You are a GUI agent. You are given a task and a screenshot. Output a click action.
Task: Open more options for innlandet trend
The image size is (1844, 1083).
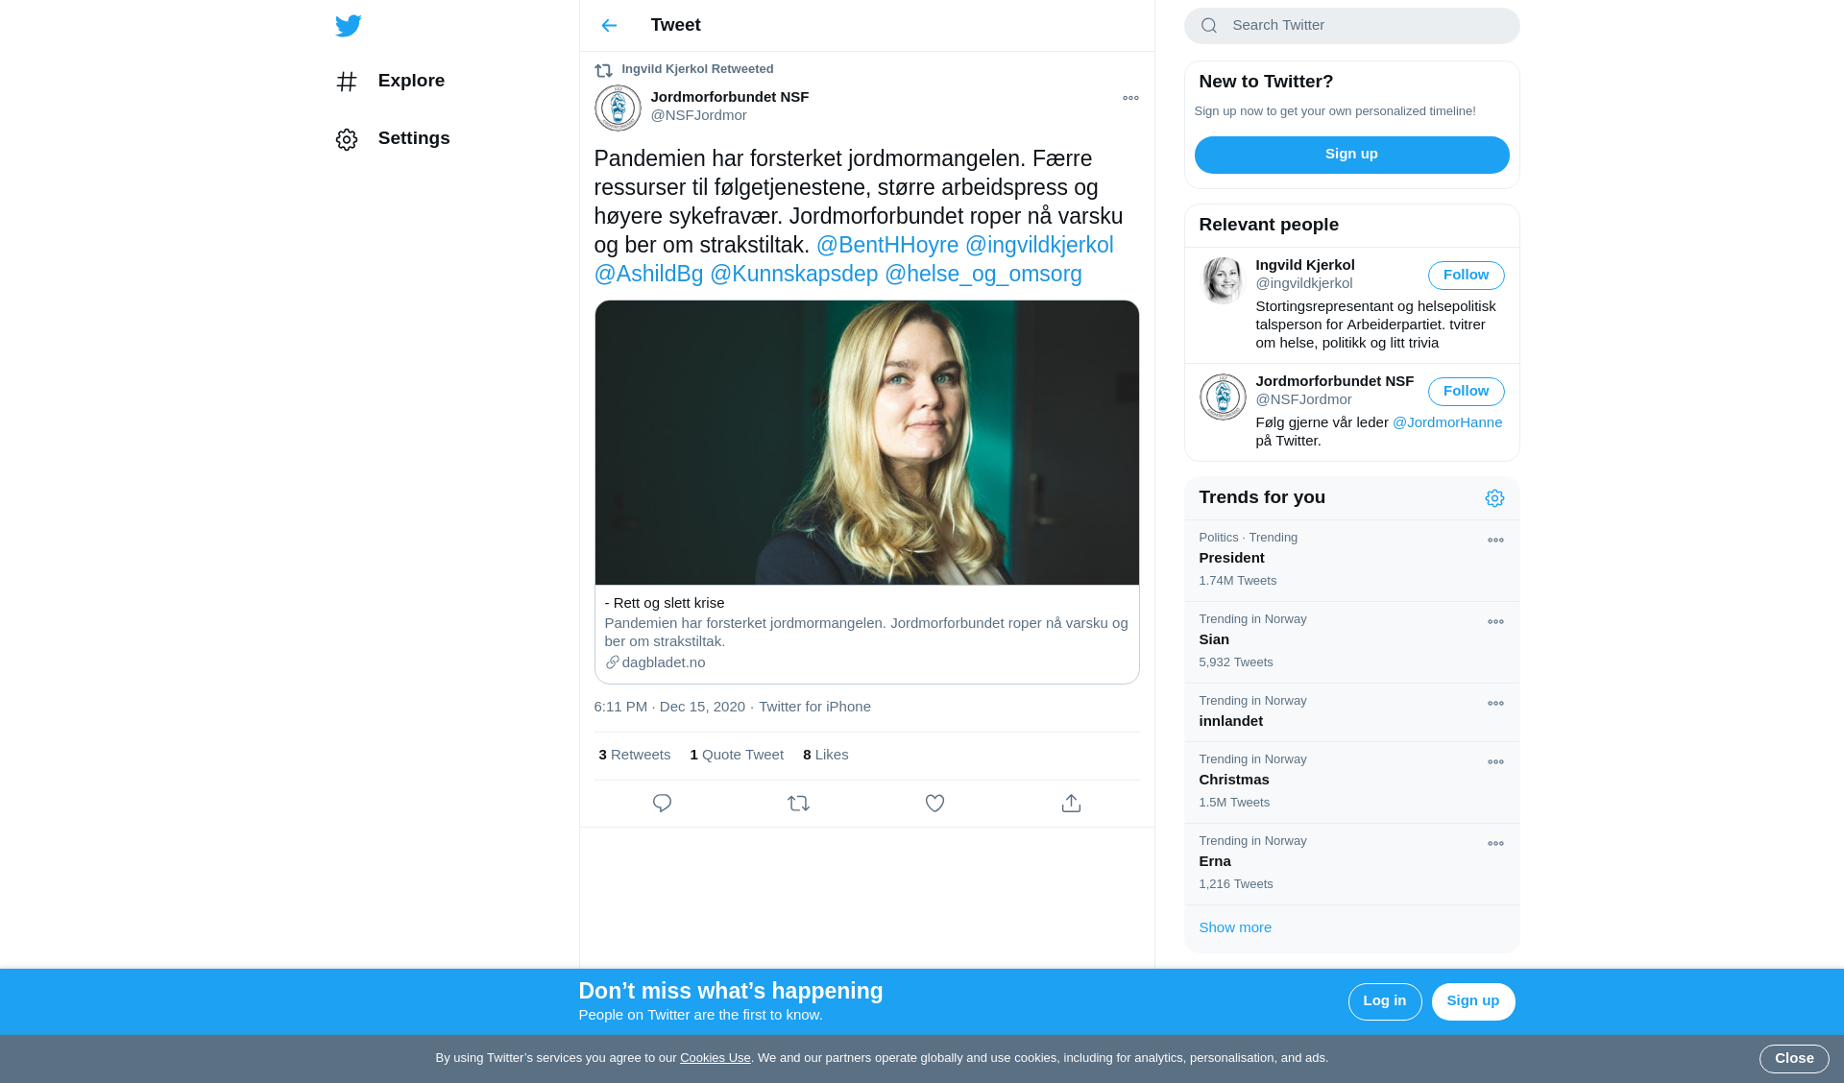(x=1495, y=704)
